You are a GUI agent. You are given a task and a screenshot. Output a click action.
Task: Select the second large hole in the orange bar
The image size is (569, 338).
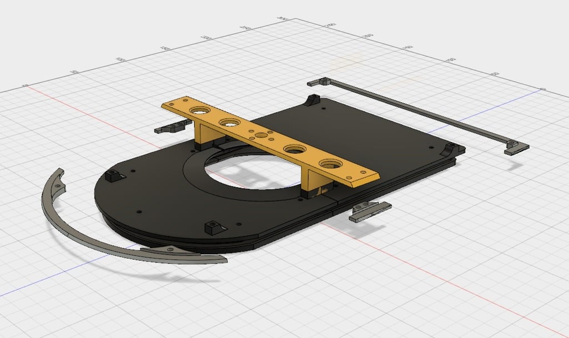point(231,123)
